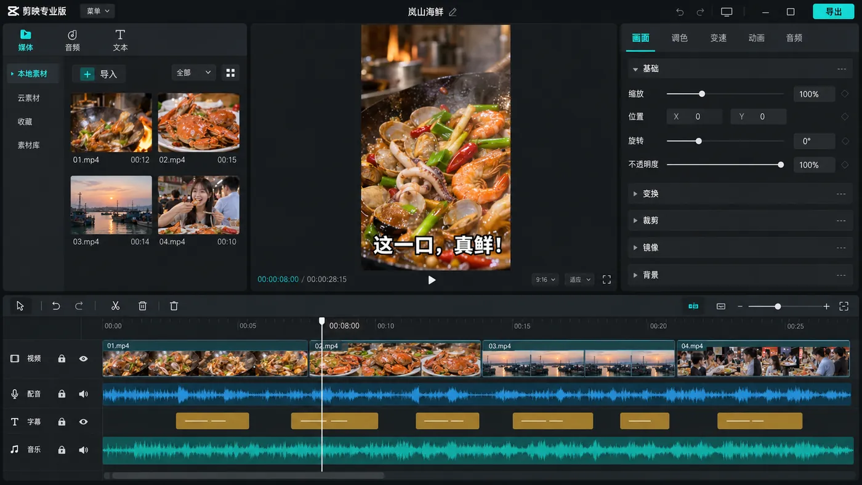This screenshot has width=862, height=485.
Task: Click the 导出 export button
Action: coord(834,12)
